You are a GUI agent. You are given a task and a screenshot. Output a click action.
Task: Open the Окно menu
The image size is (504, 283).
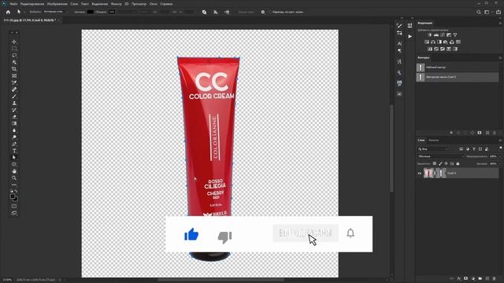click(154, 4)
